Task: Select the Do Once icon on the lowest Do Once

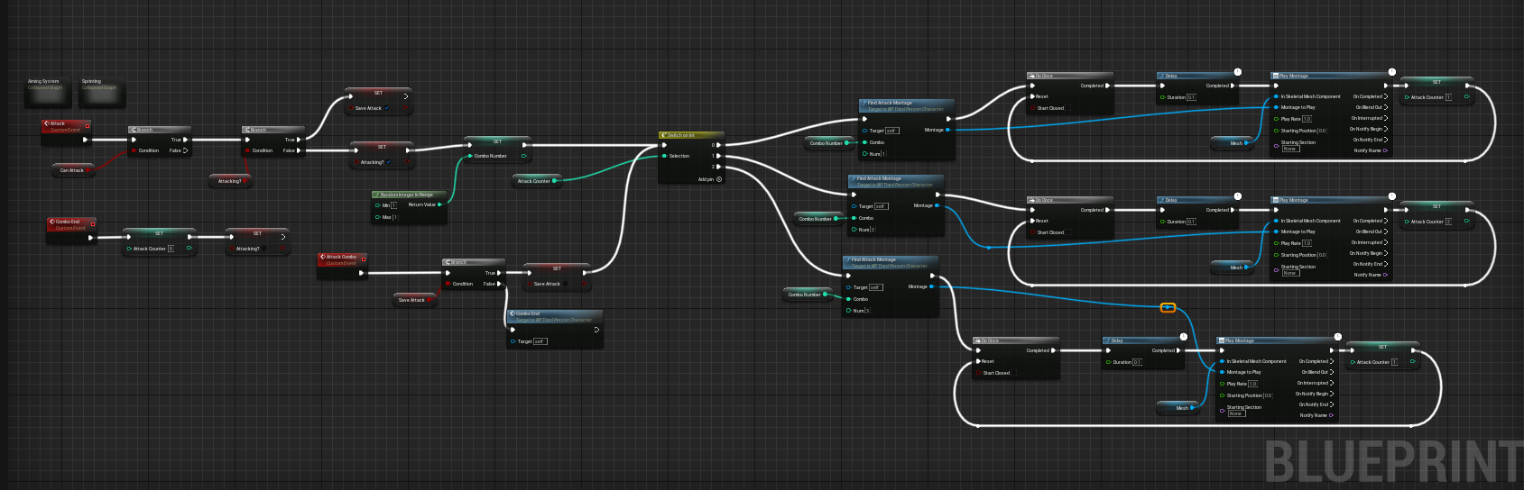Action: tap(977, 340)
